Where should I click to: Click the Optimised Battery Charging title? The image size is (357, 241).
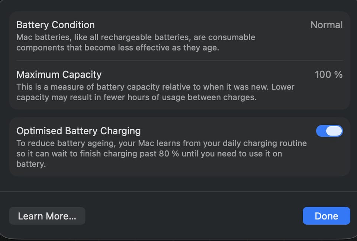click(x=78, y=131)
